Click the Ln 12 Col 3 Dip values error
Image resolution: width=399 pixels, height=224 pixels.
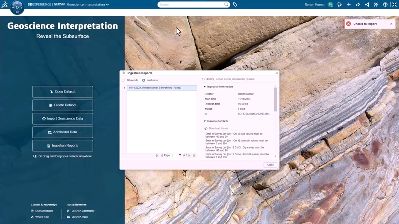coord(234,149)
